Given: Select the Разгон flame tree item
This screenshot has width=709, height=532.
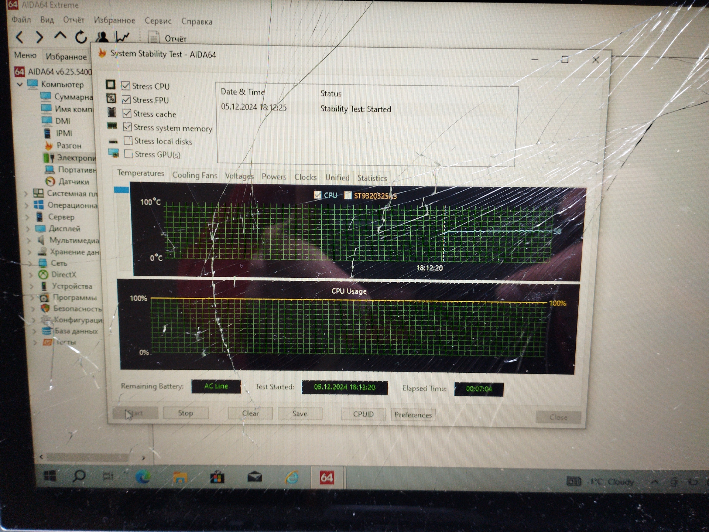Looking at the screenshot, I should (64, 146).
